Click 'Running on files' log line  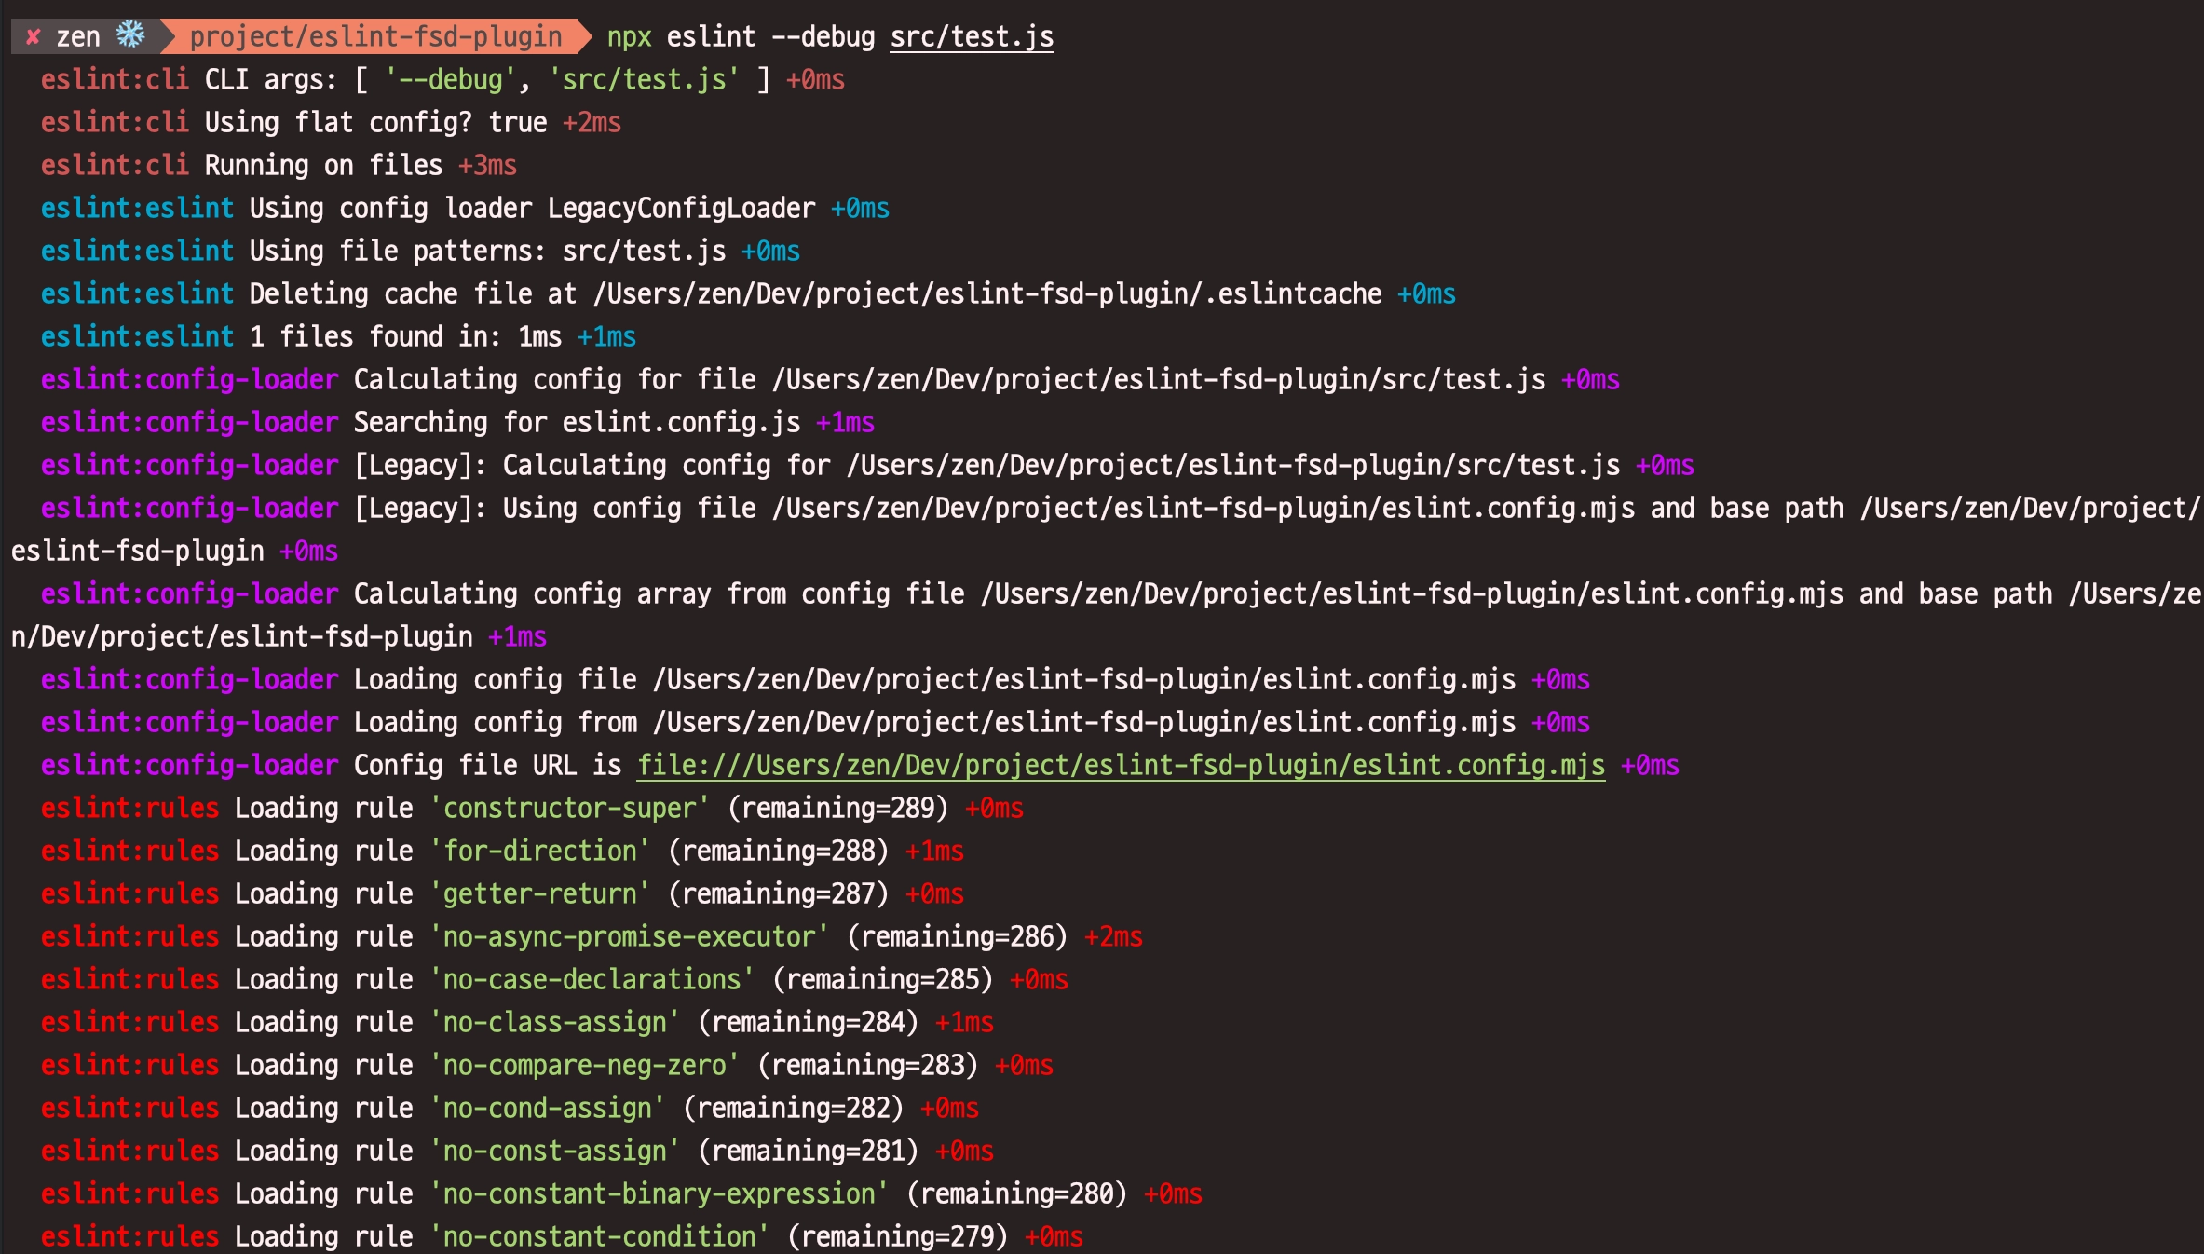tap(279, 166)
